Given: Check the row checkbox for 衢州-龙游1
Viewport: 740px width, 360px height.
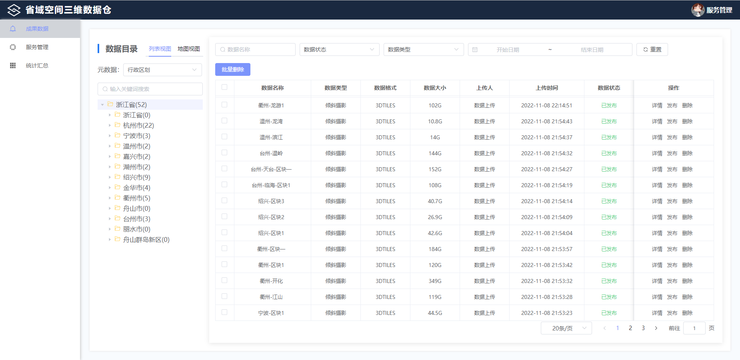Looking at the screenshot, I should (x=224, y=105).
